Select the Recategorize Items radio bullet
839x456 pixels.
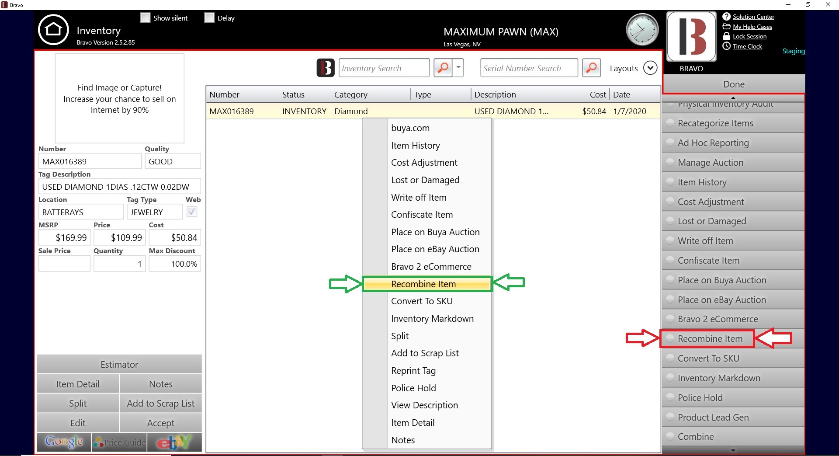tap(669, 123)
